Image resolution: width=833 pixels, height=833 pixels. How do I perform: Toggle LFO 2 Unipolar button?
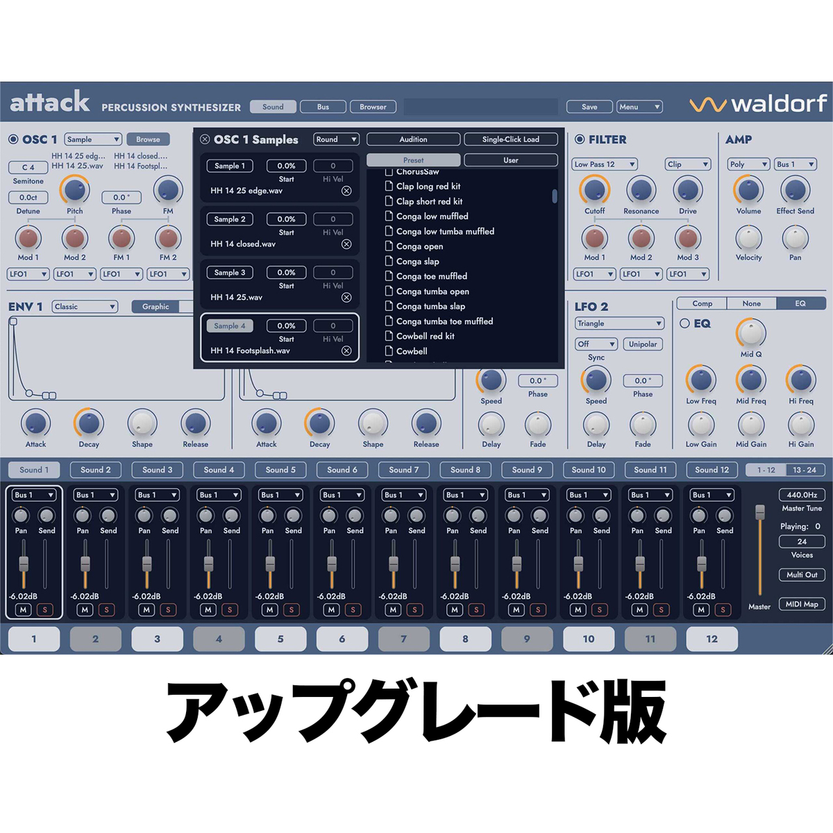(x=643, y=344)
